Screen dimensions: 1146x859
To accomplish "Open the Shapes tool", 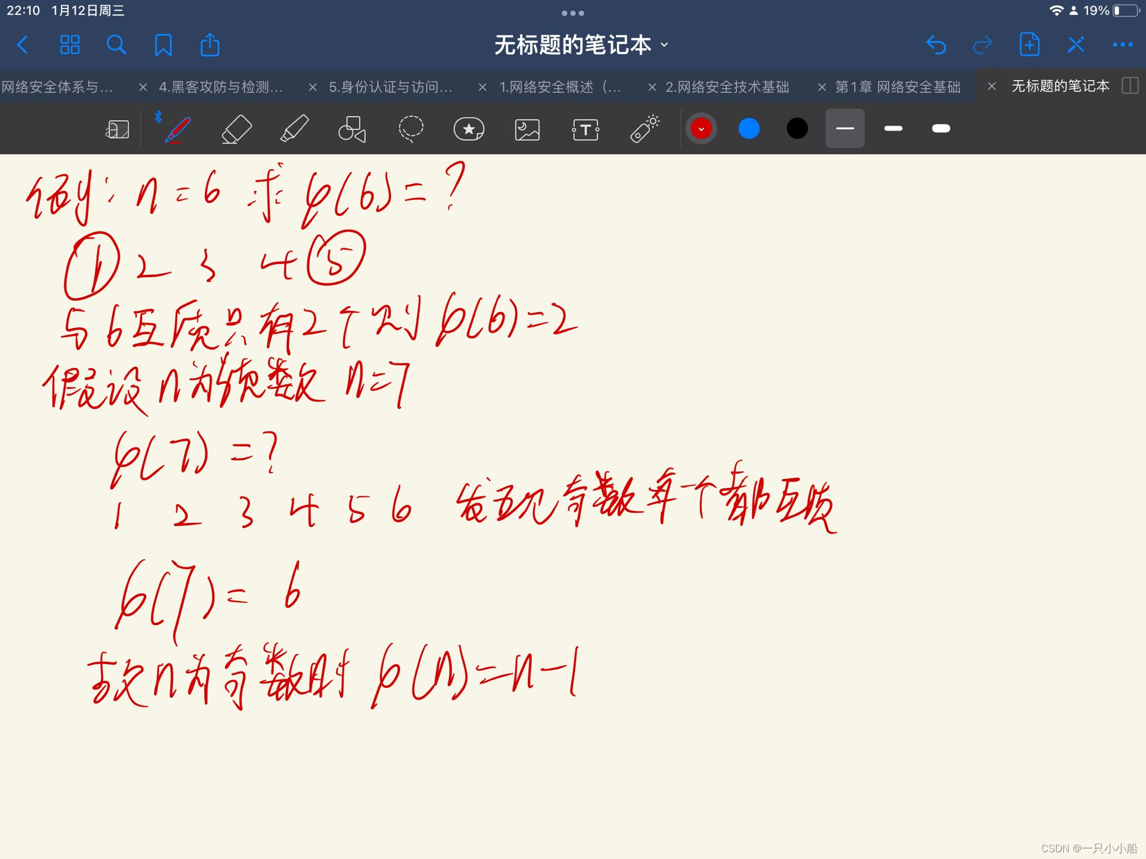I will 352,129.
